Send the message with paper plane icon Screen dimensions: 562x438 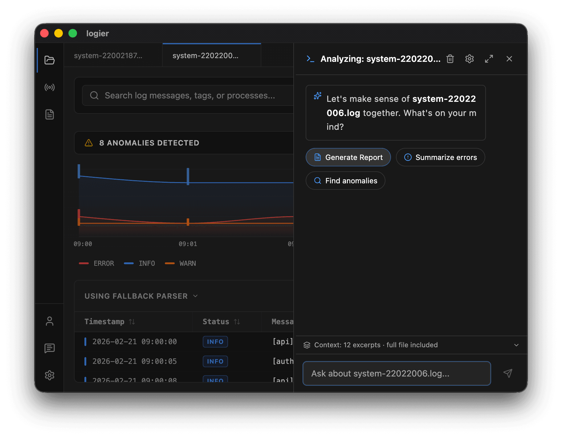tap(508, 373)
